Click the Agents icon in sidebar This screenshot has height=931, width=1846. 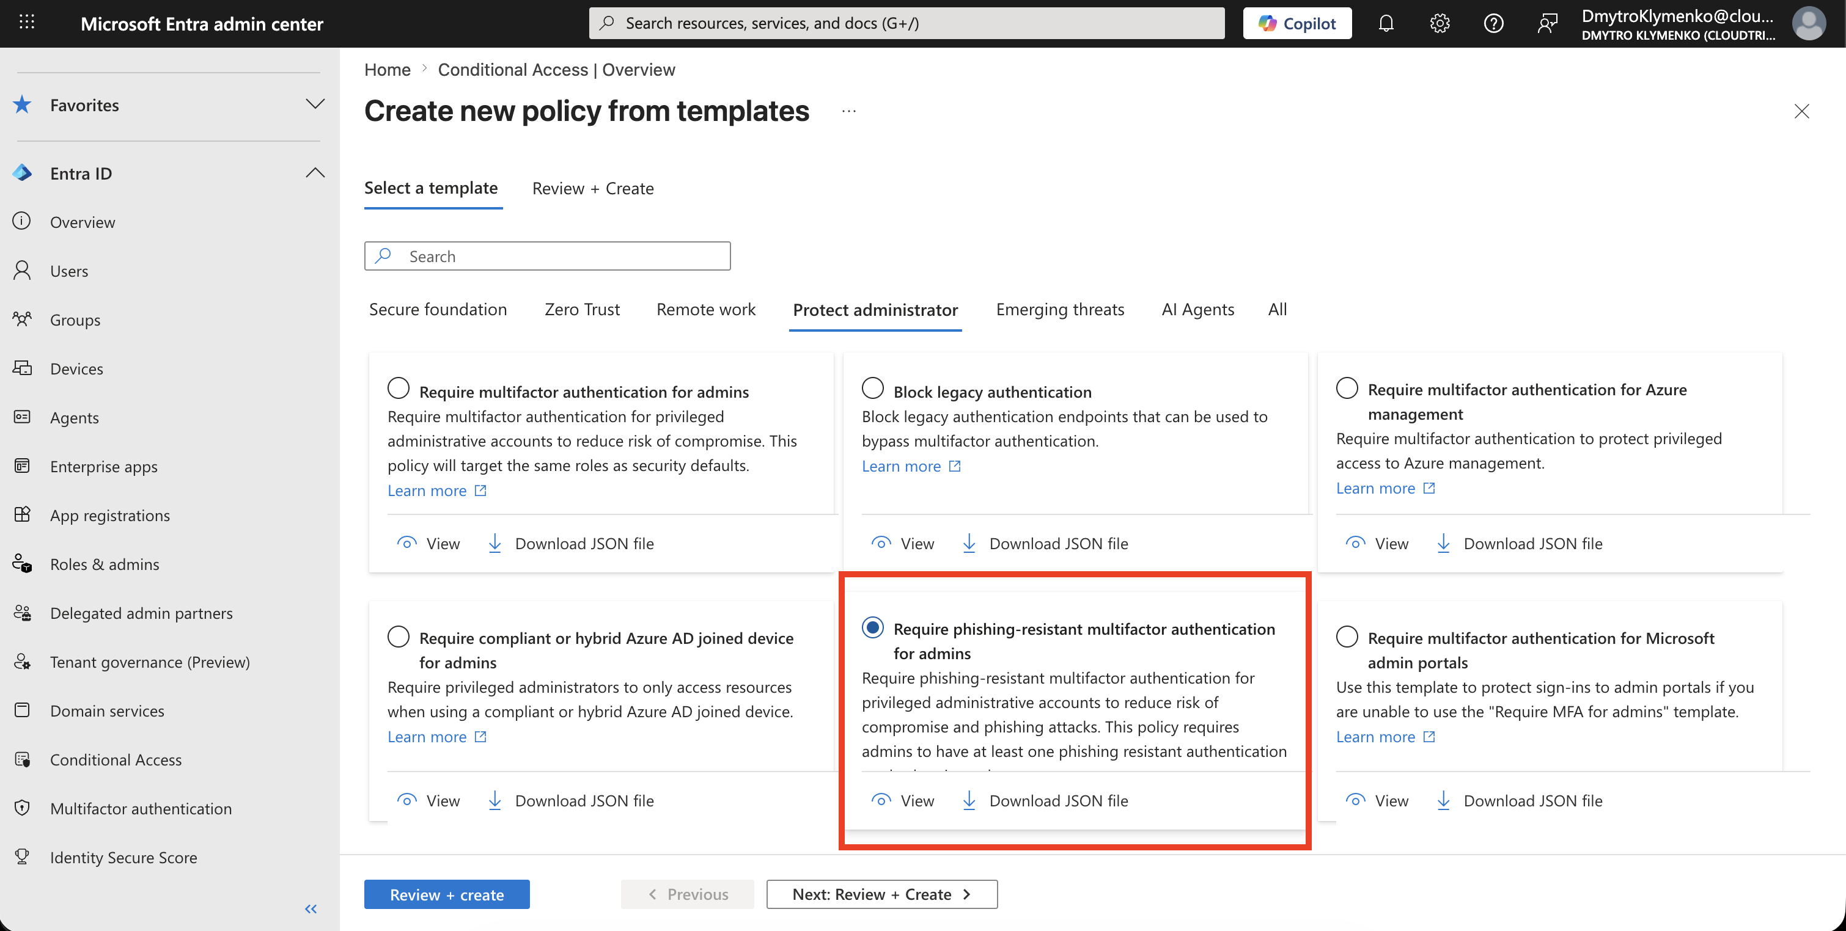tap(22, 417)
